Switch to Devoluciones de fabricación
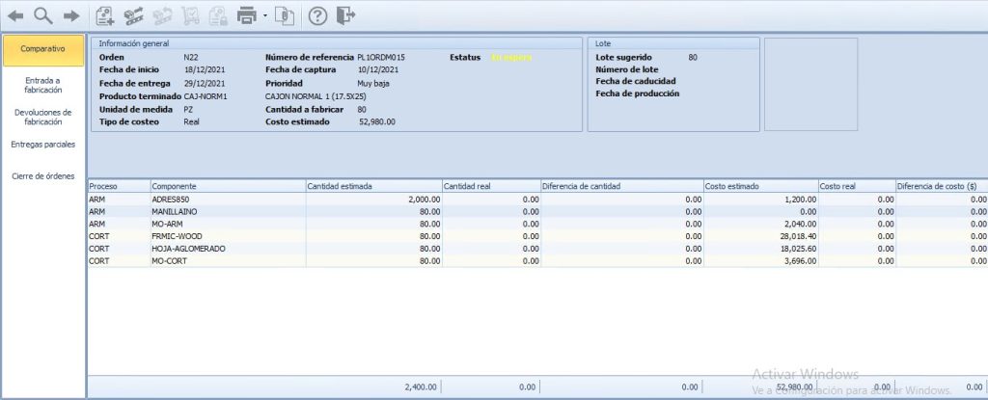The image size is (988, 400). tap(42, 118)
